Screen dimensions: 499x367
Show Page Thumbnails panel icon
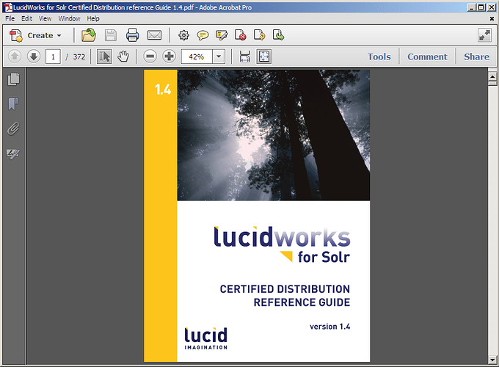tap(13, 79)
